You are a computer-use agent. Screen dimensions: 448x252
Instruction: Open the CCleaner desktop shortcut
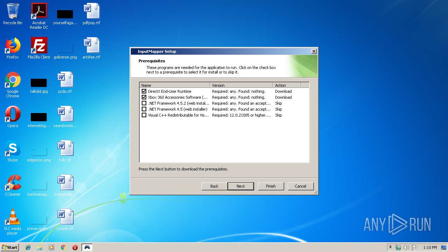pyautogui.click(x=13, y=185)
